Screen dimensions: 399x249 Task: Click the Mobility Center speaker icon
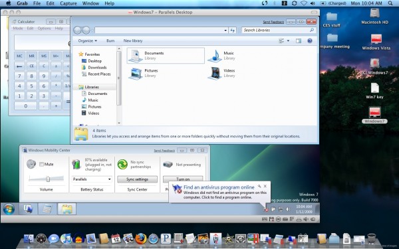coord(31,164)
